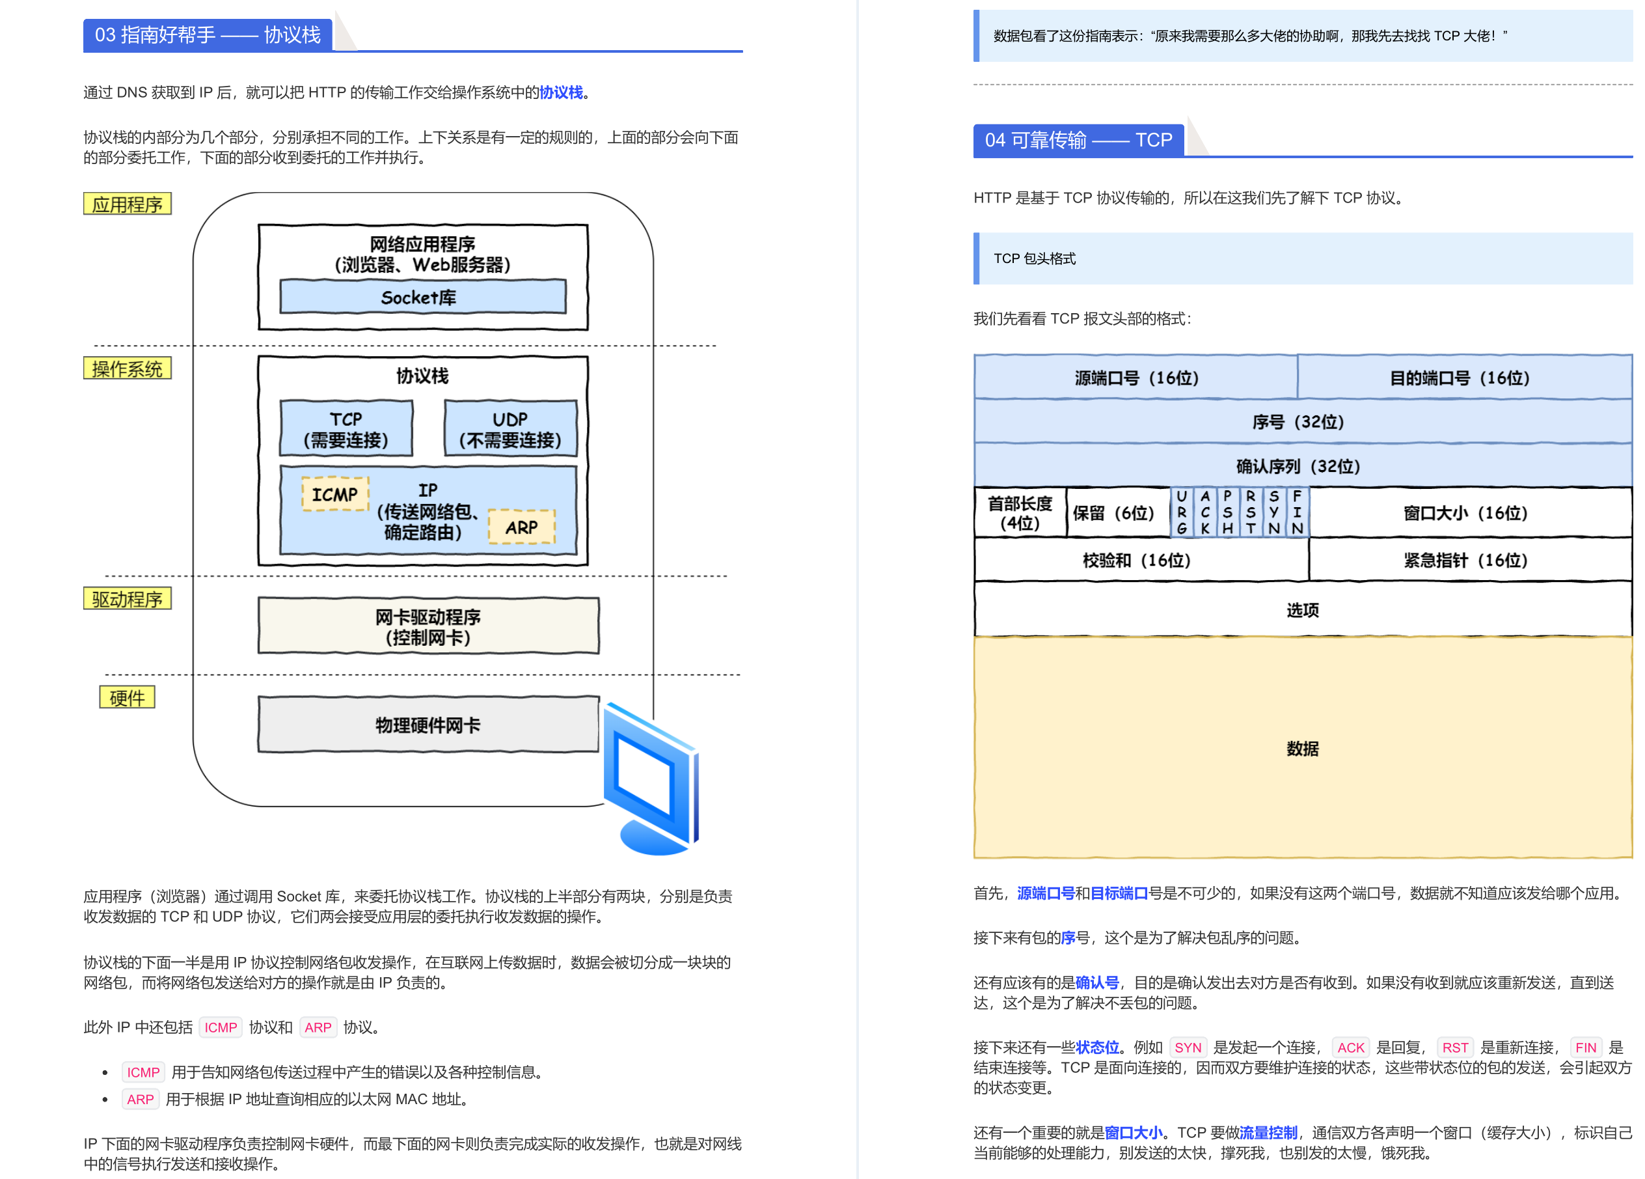Click the SYN status tag
The image size is (1645, 1179).
point(1188,1047)
